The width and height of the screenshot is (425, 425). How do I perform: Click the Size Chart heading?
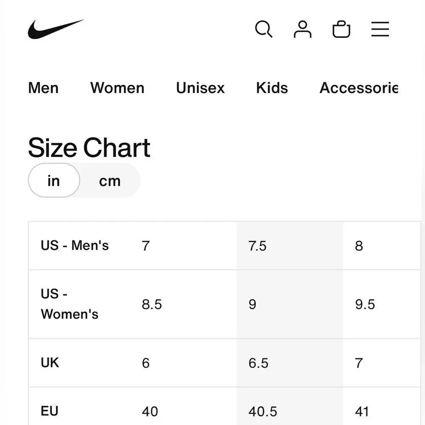[89, 148]
